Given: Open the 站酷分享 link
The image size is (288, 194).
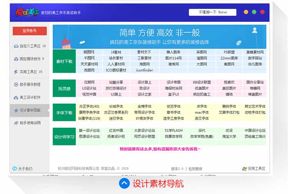Looking at the screenshot, I should click(116, 82).
